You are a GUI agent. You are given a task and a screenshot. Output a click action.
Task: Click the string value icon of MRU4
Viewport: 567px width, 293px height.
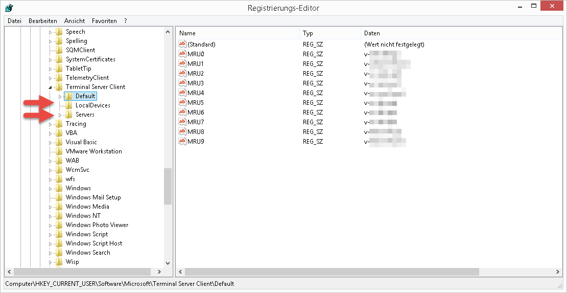182,93
